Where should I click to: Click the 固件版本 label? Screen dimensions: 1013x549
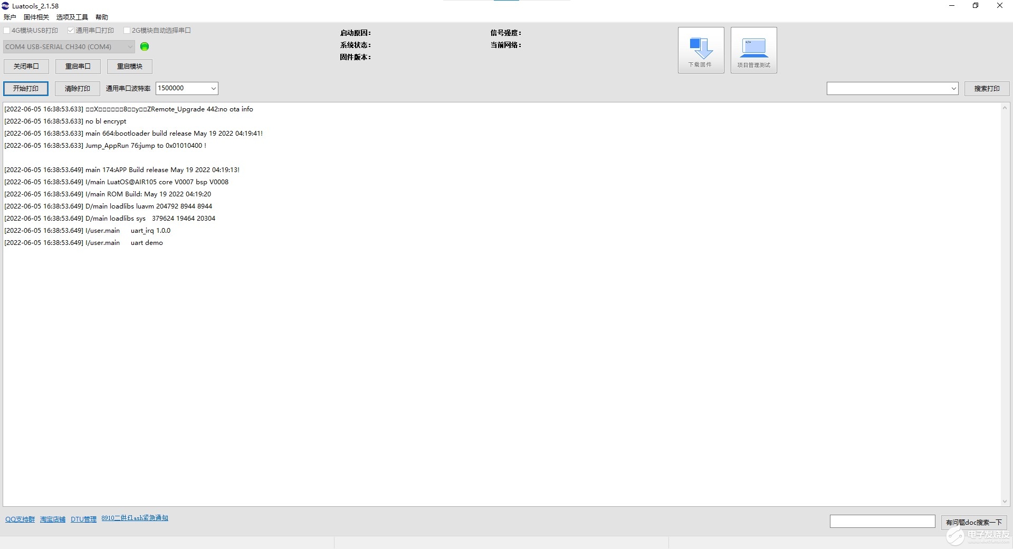pyautogui.click(x=356, y=57)
